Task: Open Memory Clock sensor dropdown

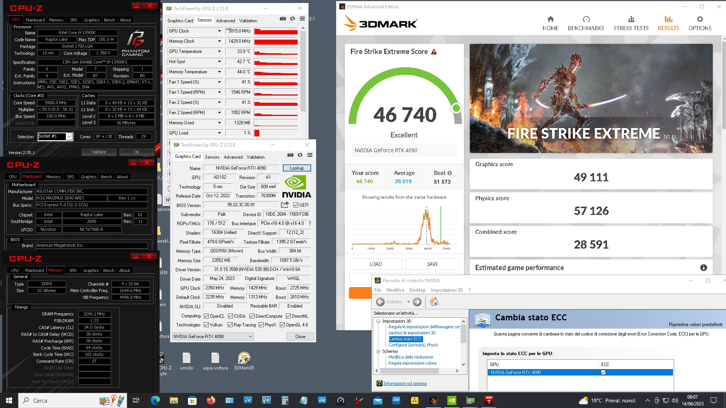Action: click(x=219, y=41)
